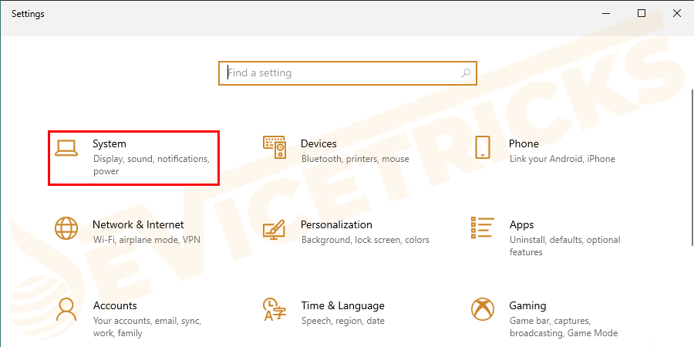Focus the Find a setting search box
694x347 pixels.
click(x=339, y=73)
